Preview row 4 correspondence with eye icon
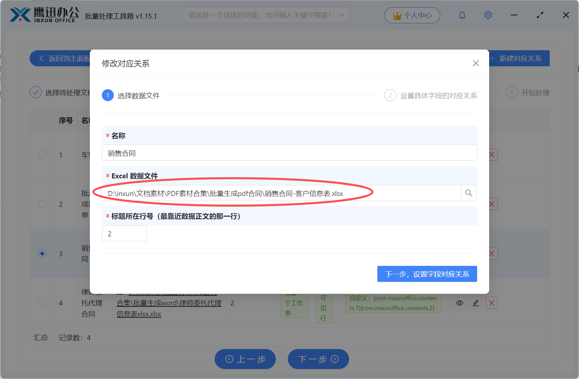The height and width of the screenshot is (379, 579). click(460, 303)
